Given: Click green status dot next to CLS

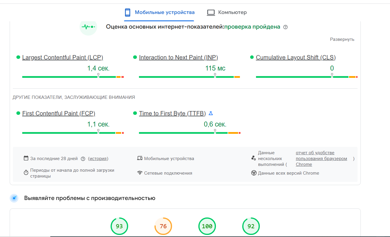Looking at the screenshot, I should pyautogui.click(x=252, y=57).
